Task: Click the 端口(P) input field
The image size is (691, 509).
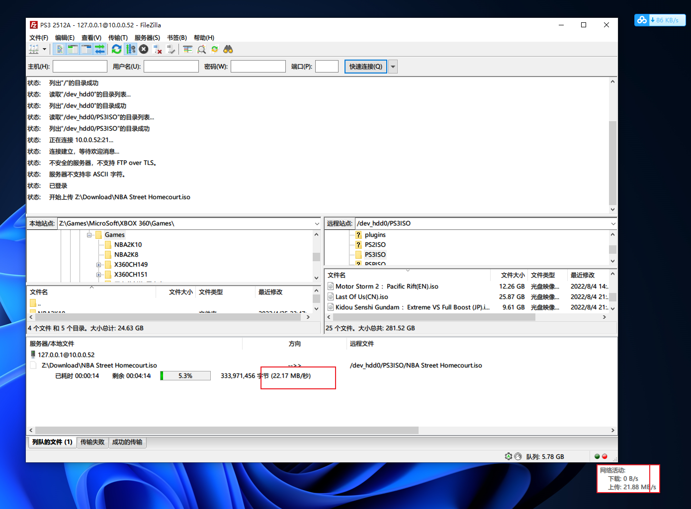Action: [327, 67]
